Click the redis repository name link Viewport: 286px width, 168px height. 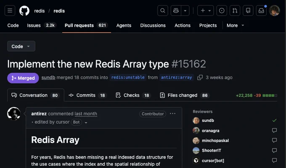coord(59,11)
